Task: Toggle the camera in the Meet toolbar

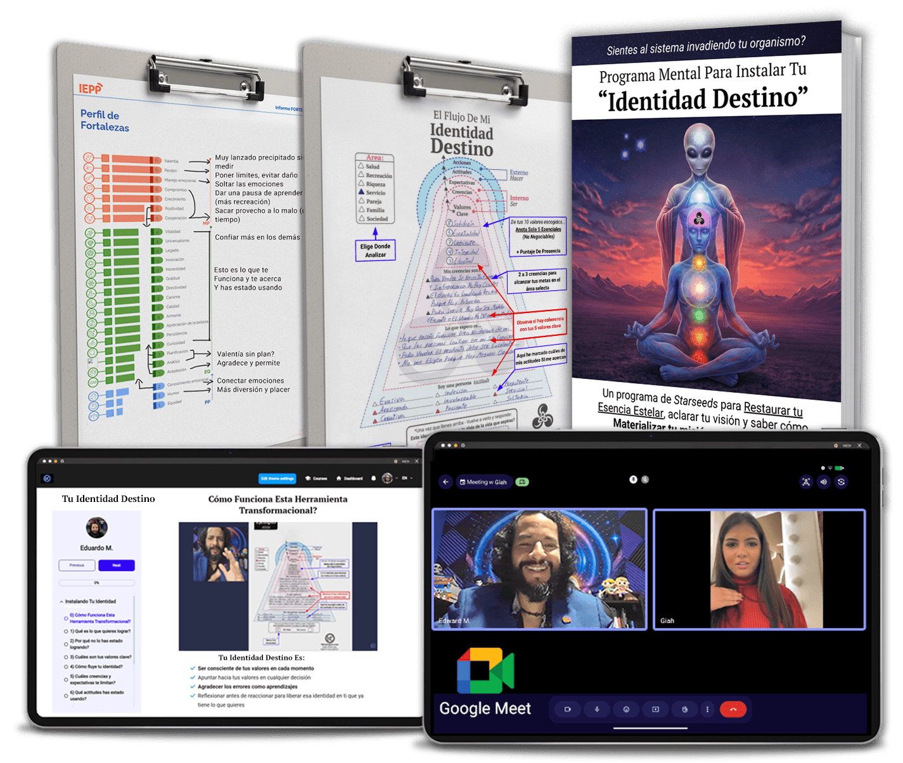Action: (x=568, y=710)
